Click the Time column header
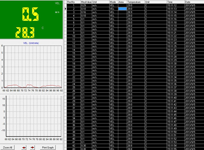Image resolution: width=204 pixels, height=150 pixels. tap(176, 2)
